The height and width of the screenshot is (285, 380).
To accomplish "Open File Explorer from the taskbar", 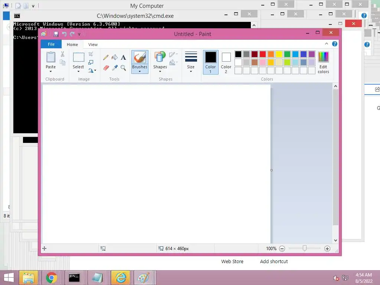I will click(28, 278).
